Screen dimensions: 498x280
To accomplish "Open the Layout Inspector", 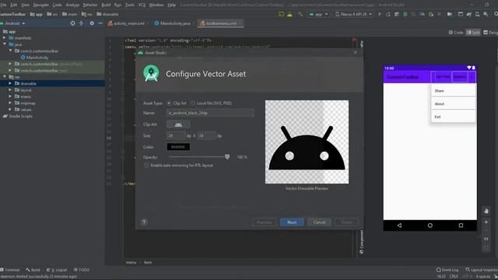I will [x=482, y=270].
